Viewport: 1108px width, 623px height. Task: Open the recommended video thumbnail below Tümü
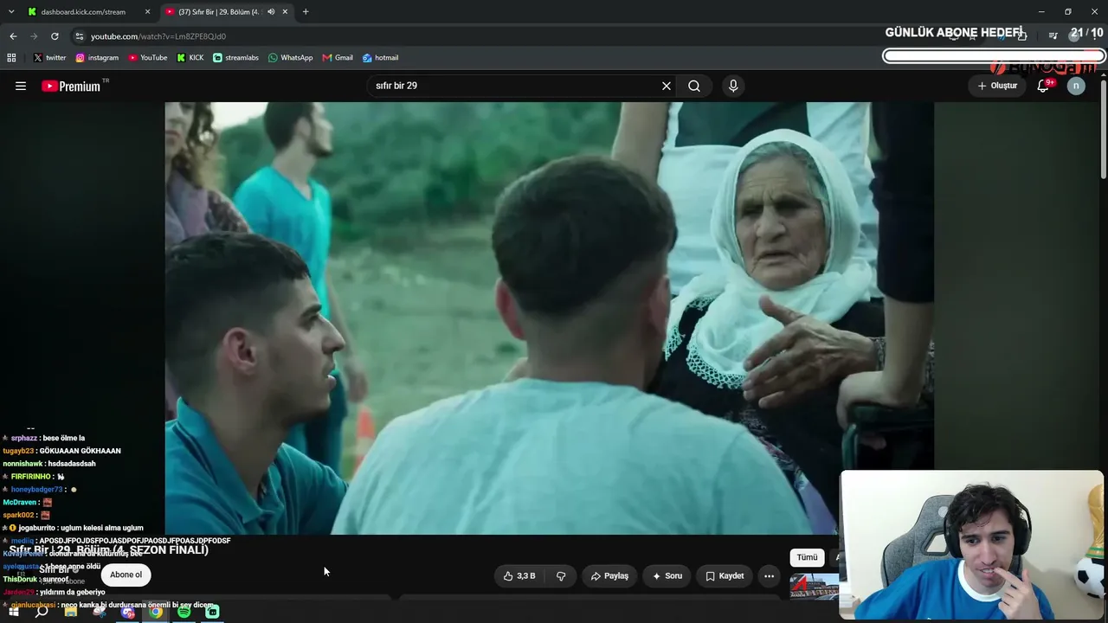(x=814, y=587)
